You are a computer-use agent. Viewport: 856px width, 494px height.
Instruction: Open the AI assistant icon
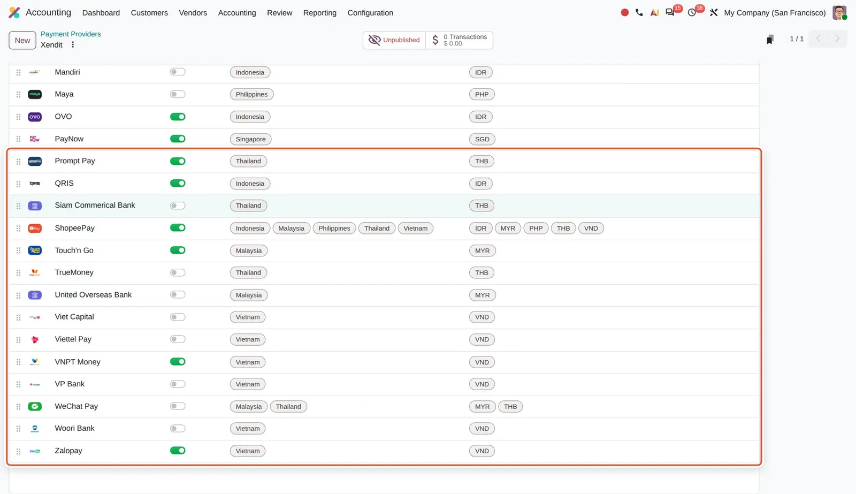click(654, 12)
